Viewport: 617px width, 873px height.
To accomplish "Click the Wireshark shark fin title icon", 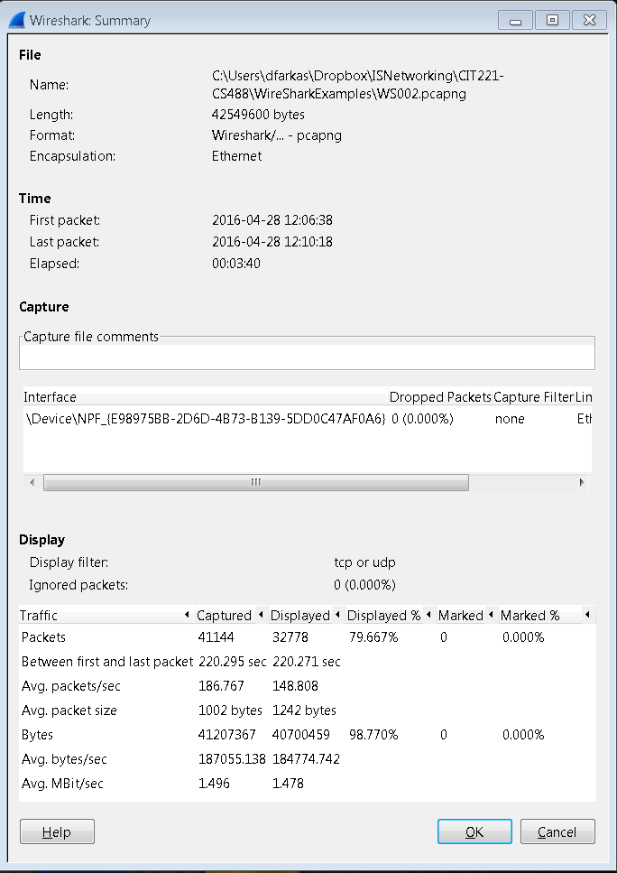I will (17, 21).
